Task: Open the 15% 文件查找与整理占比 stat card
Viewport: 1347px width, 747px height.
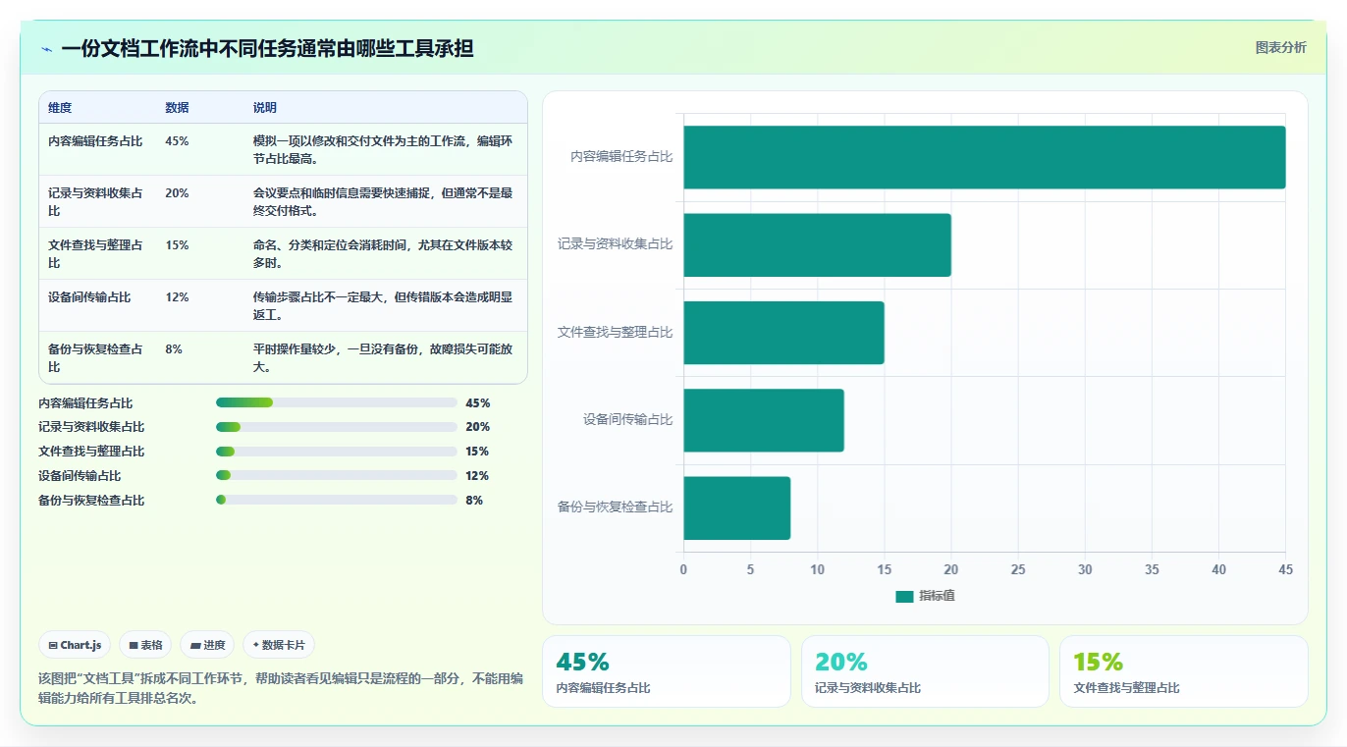Action: 1183,671
